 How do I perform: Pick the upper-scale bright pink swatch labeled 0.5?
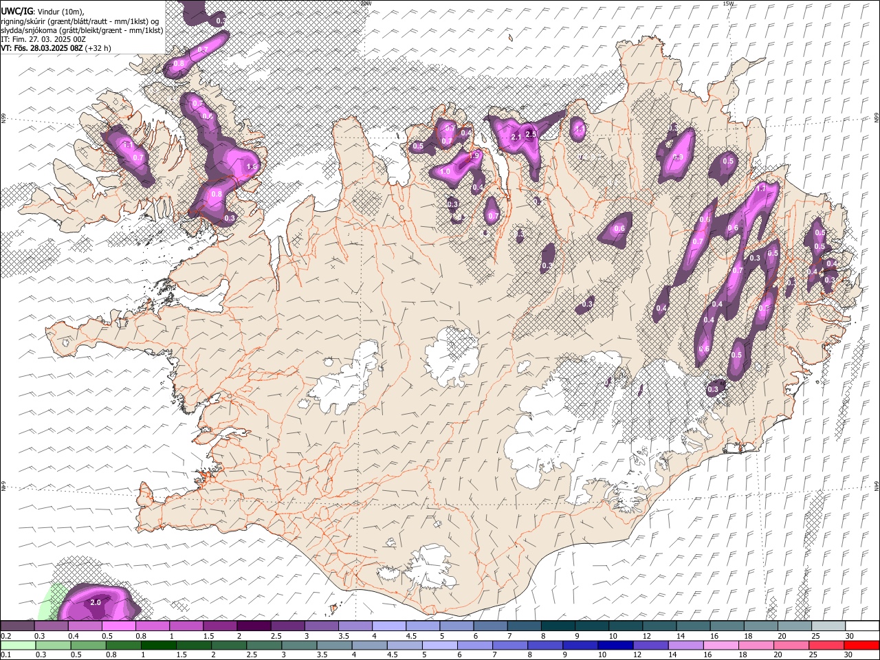pyautogui.click(x=118, y=626)
